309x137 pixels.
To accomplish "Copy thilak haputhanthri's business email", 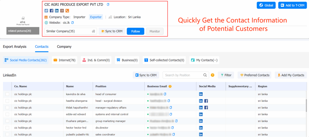I will point(171,108).
